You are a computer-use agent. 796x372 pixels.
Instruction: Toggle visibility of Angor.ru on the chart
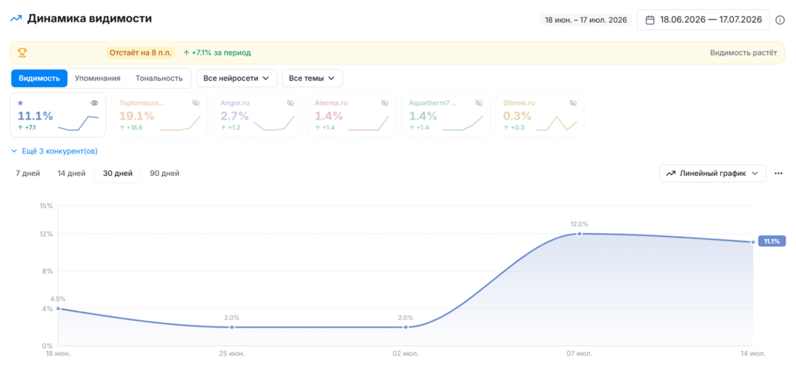pos(290,103)
